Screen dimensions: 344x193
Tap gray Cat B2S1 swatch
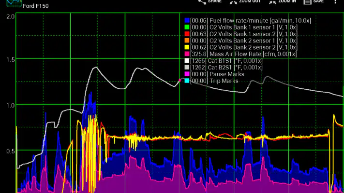(x=187, y=68)
